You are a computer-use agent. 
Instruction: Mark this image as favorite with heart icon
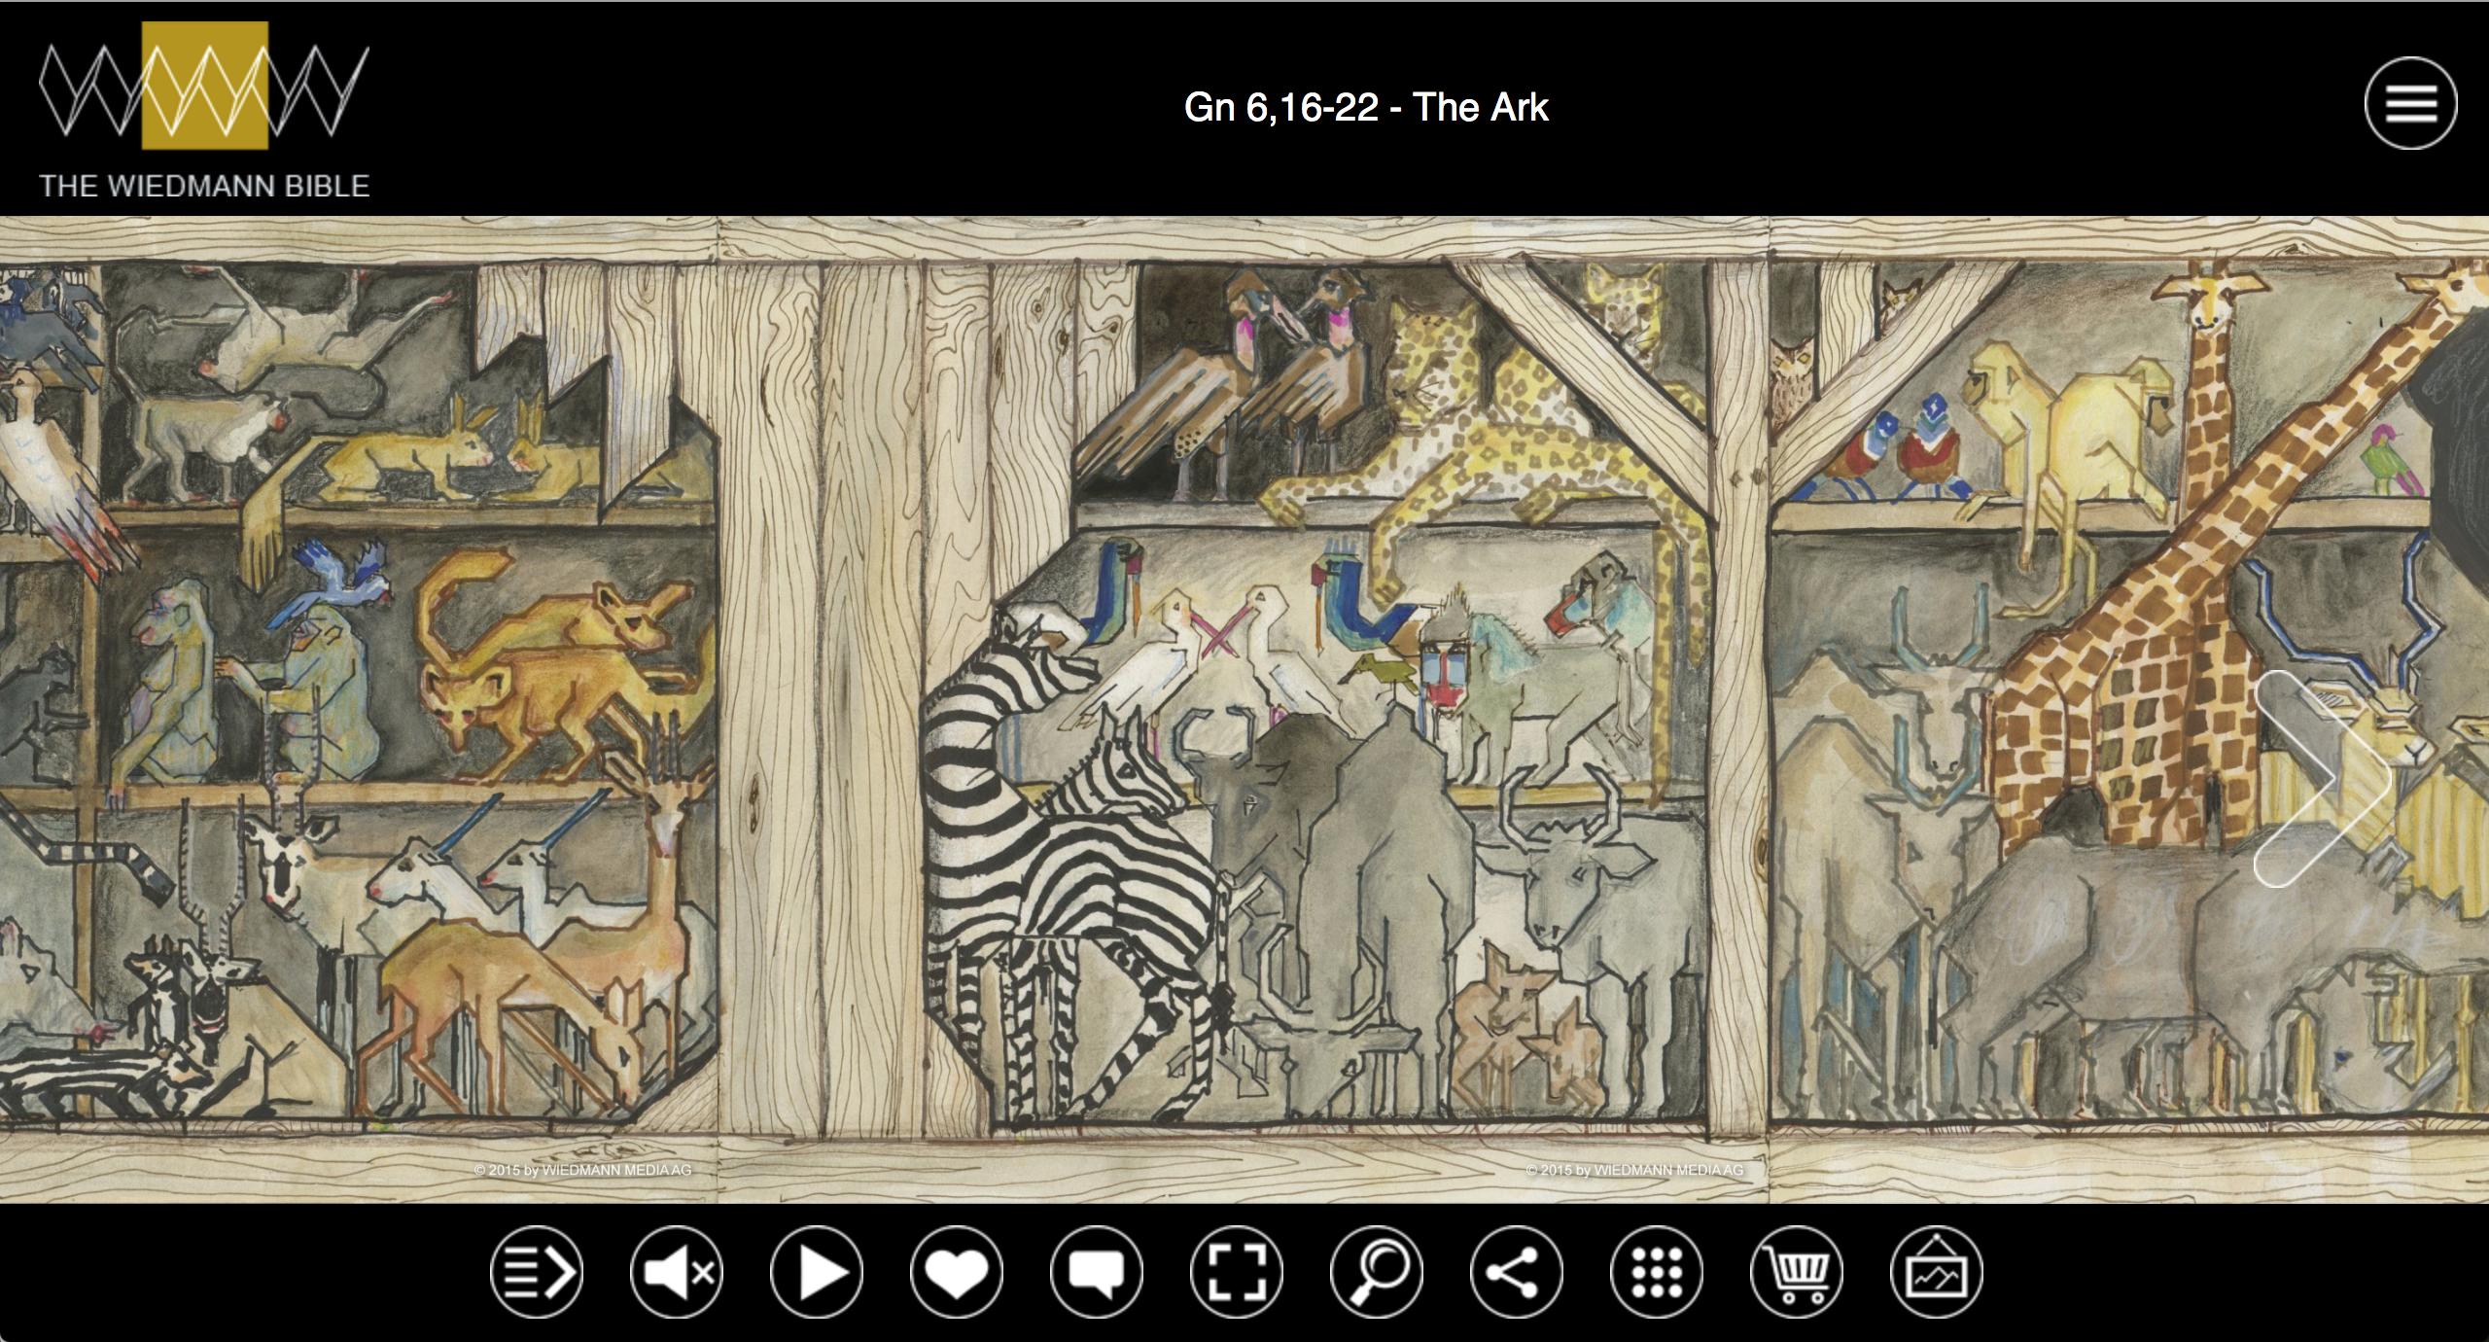[x=957, y=1272]
